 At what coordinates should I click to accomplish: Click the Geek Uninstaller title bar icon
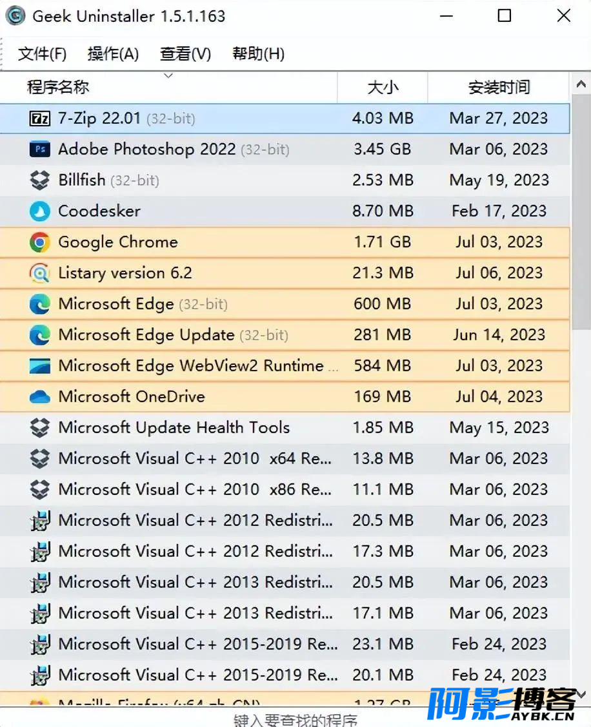(x=15, y=16)
